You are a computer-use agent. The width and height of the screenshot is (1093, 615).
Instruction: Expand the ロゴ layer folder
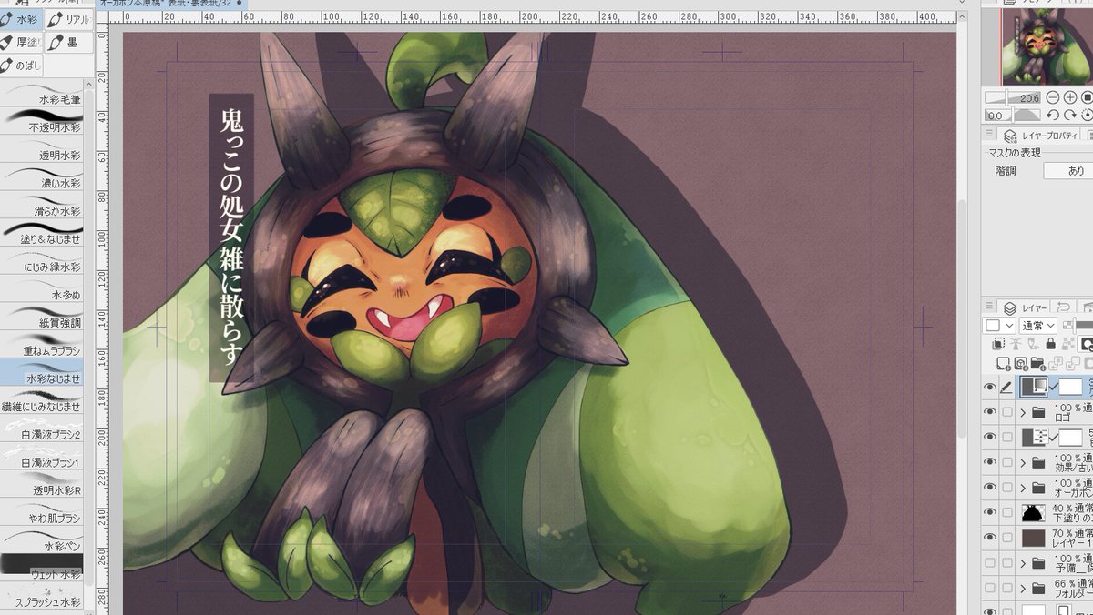click(x=1023, y=412)
